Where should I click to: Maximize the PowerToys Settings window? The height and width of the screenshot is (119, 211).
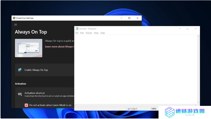coord(129,18)
